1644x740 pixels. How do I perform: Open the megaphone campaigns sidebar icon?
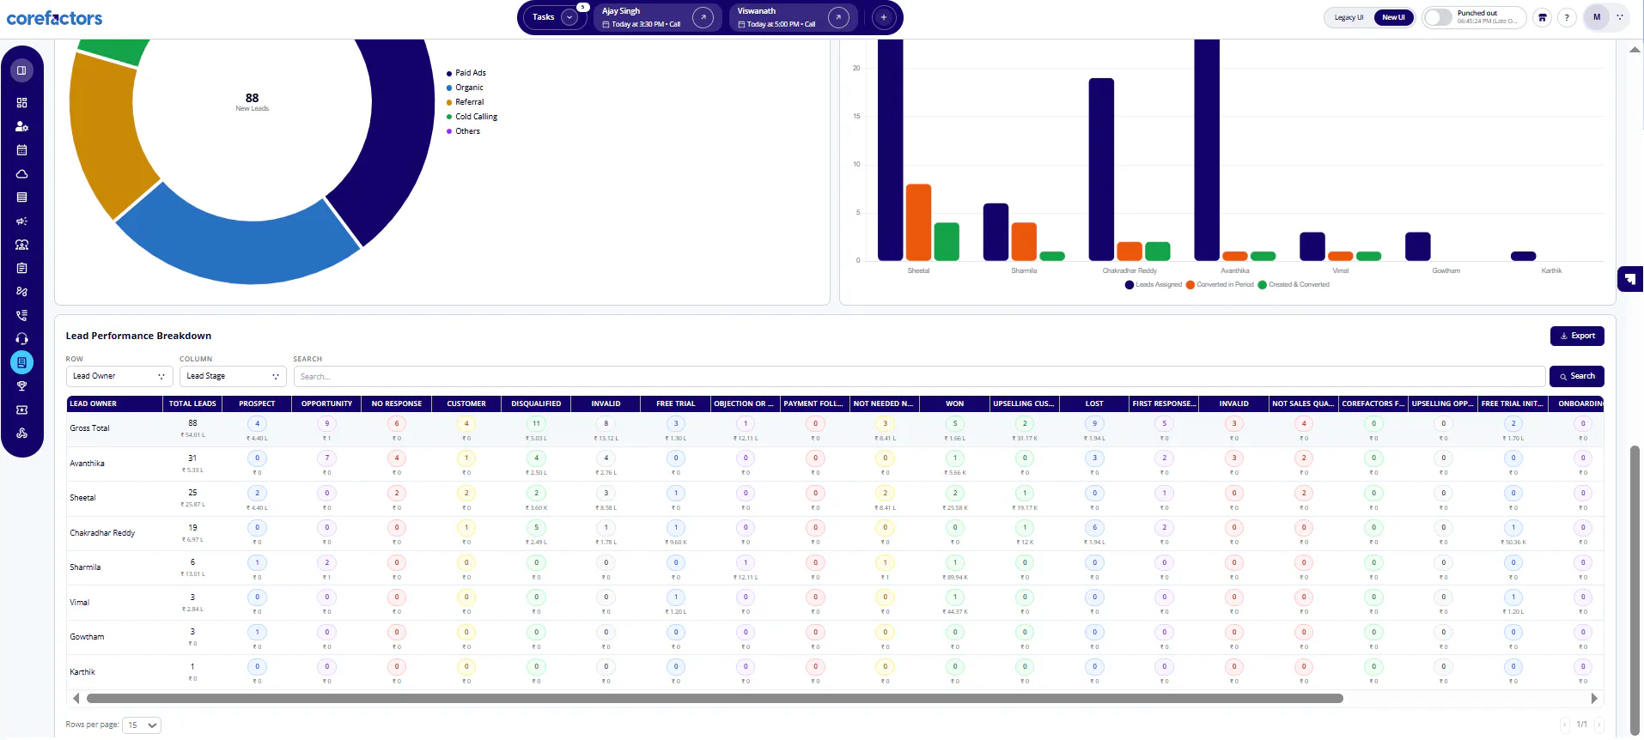point(21,221)
